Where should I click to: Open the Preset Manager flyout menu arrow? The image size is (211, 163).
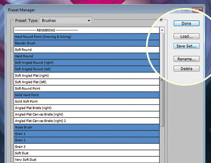(161, 20)
